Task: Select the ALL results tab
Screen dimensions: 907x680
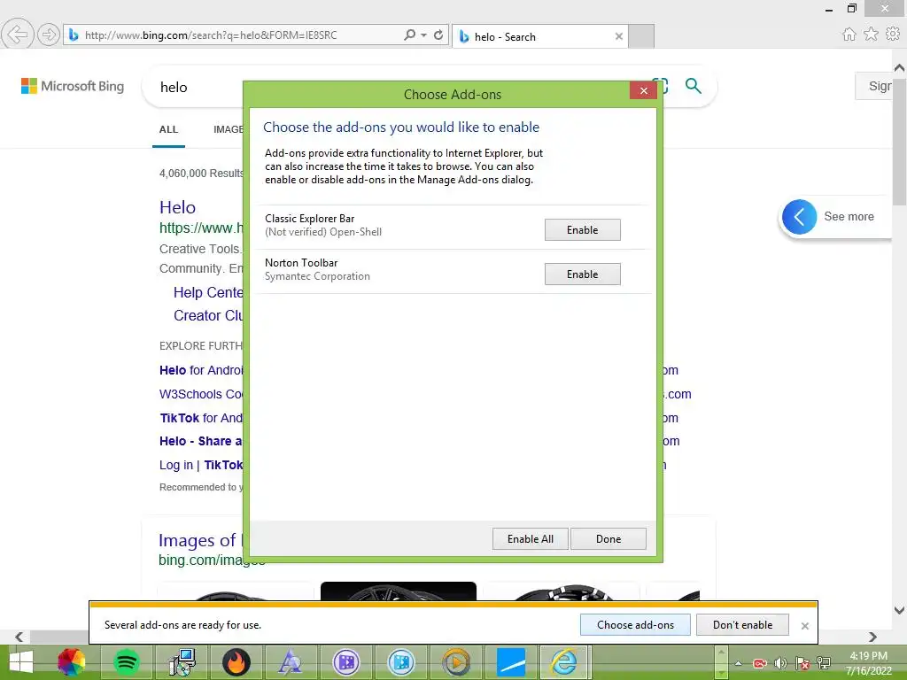Action: [168, 129]
